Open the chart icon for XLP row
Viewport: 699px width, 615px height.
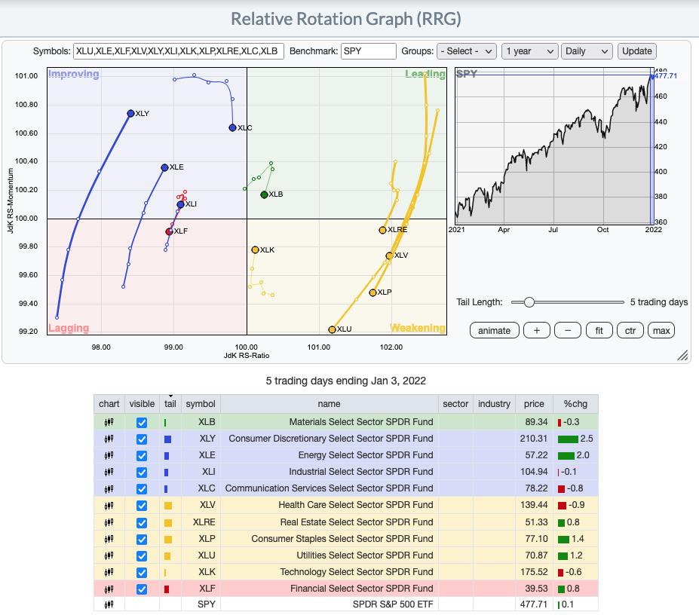point(109,539)
